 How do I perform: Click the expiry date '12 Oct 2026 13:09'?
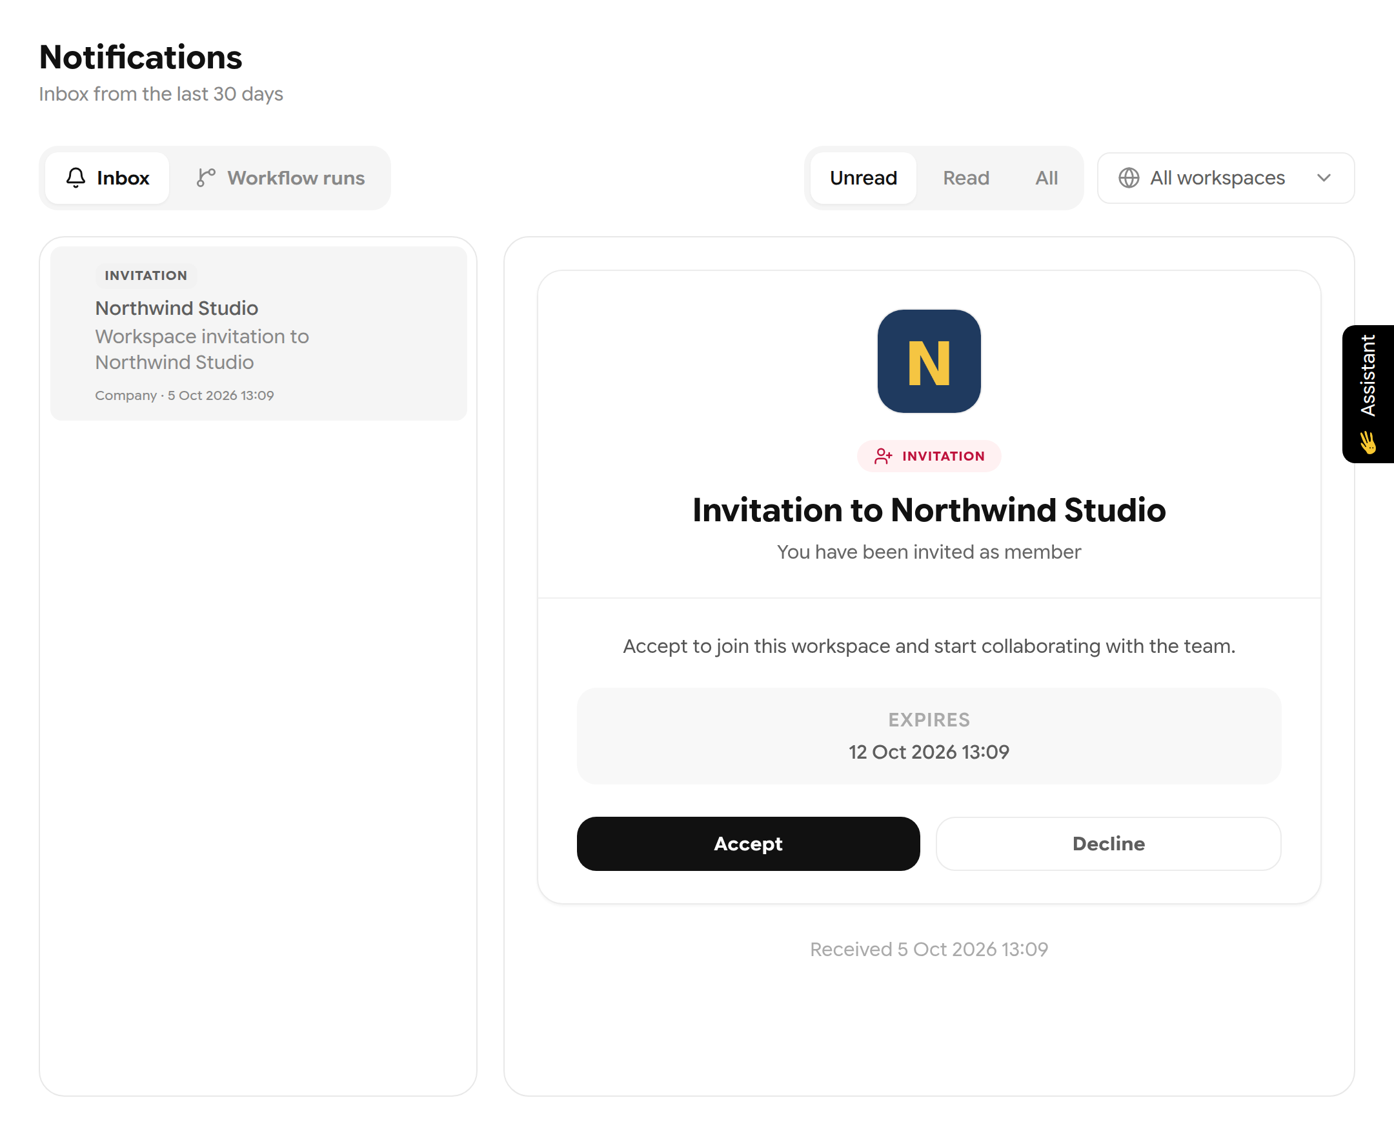(x=929, y=752)
